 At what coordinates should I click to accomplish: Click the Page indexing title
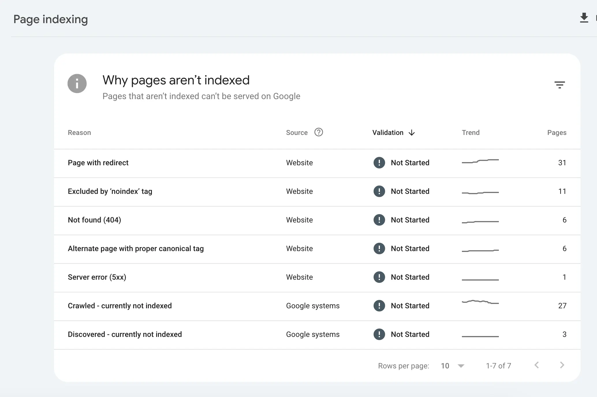point(51,19)
